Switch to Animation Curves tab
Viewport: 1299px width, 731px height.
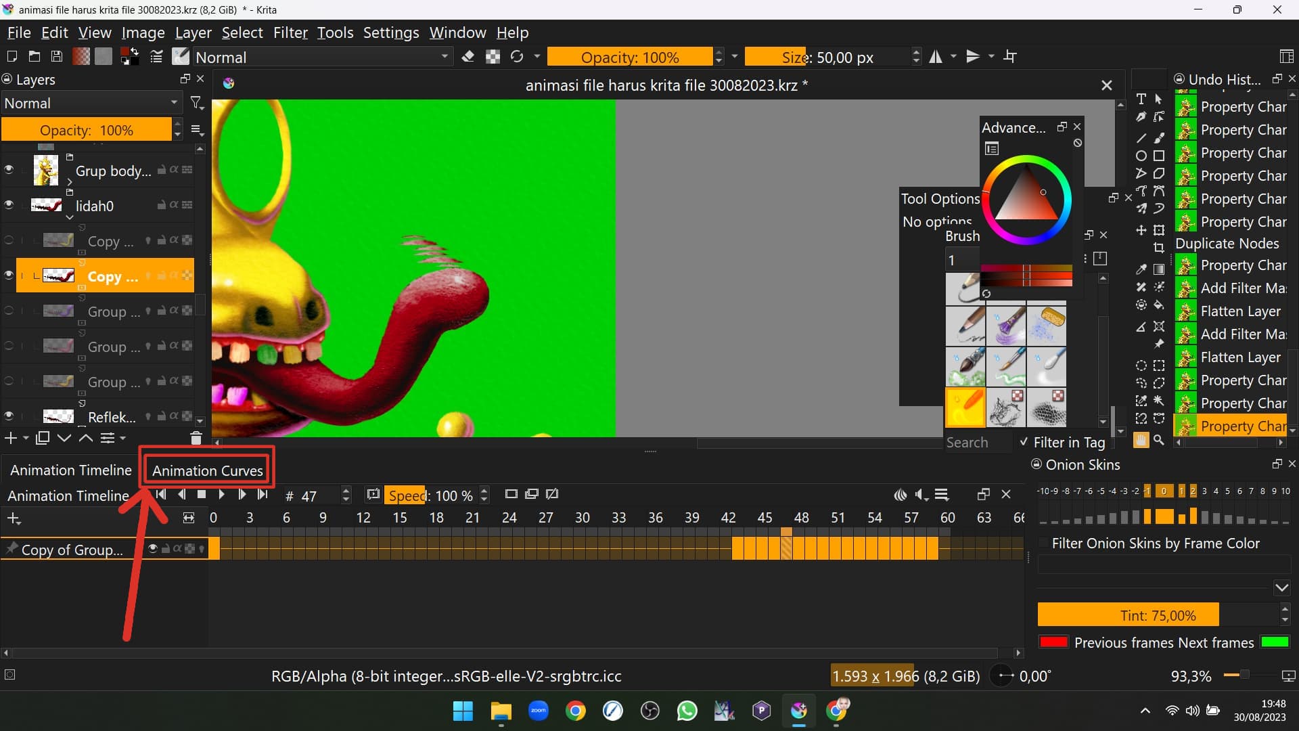tap(207, 470)
